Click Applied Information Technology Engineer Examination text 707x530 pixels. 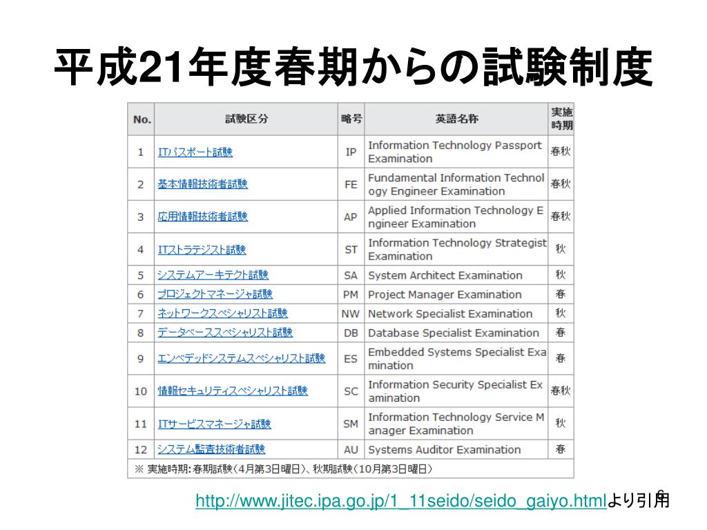(x=456, y=217)
